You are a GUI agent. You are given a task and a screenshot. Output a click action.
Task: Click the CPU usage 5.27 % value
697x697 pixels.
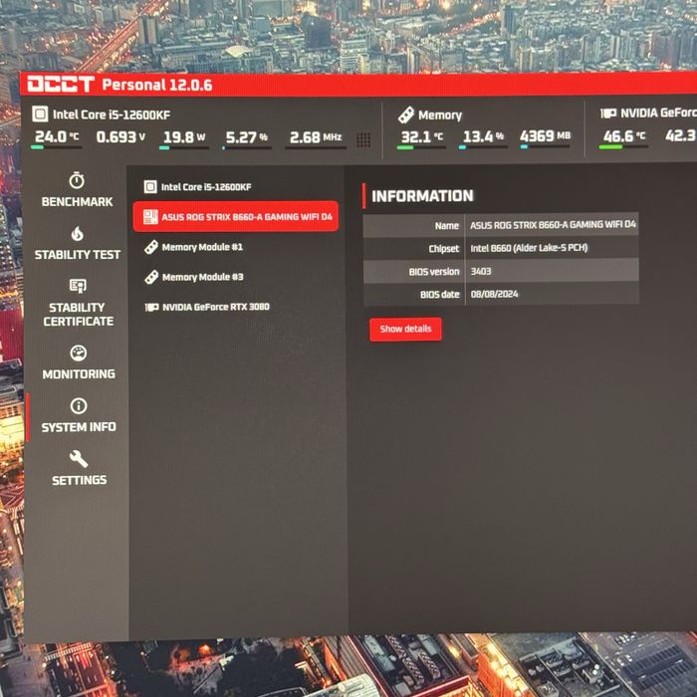tap(247, 137)
